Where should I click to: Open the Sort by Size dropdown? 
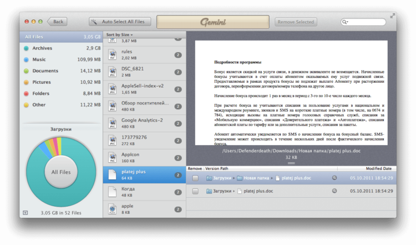[119, 35]
